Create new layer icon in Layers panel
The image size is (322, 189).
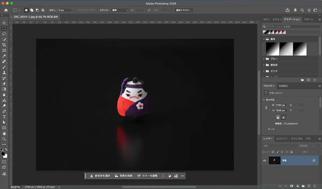point(309,186)
